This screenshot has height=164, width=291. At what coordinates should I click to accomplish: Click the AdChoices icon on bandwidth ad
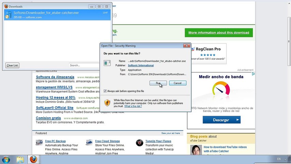pos(253,74)
